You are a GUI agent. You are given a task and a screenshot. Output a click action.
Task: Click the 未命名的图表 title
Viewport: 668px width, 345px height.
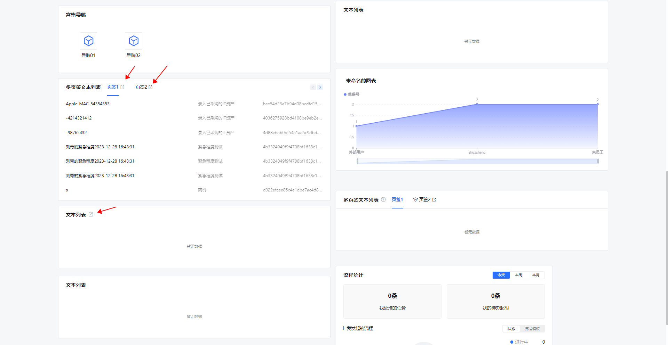coord(361,81)
